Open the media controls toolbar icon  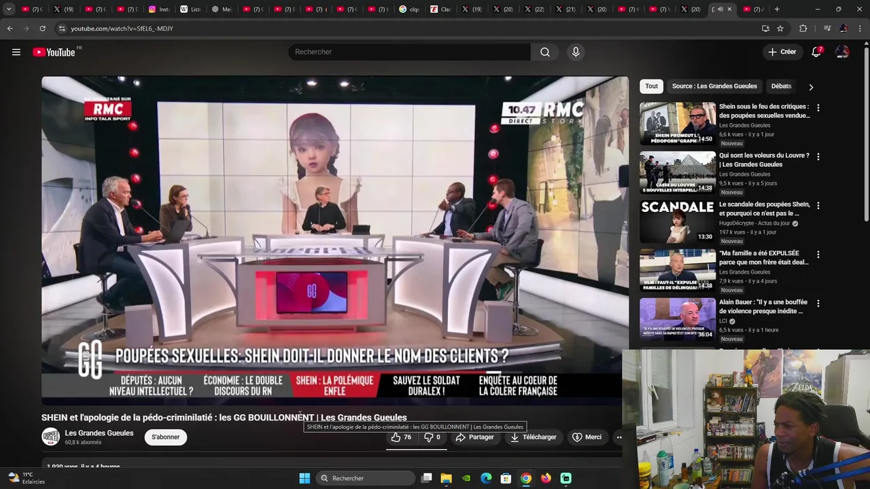click(826, 29)
